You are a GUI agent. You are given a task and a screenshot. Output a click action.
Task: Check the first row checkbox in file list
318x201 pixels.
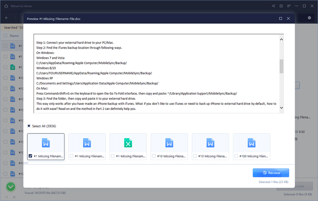5,46
